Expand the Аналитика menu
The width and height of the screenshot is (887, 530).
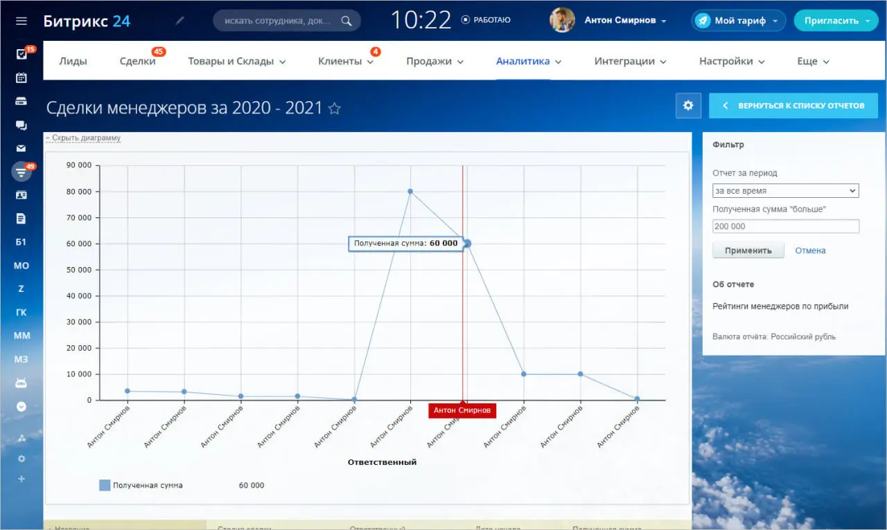coord(529,61)
